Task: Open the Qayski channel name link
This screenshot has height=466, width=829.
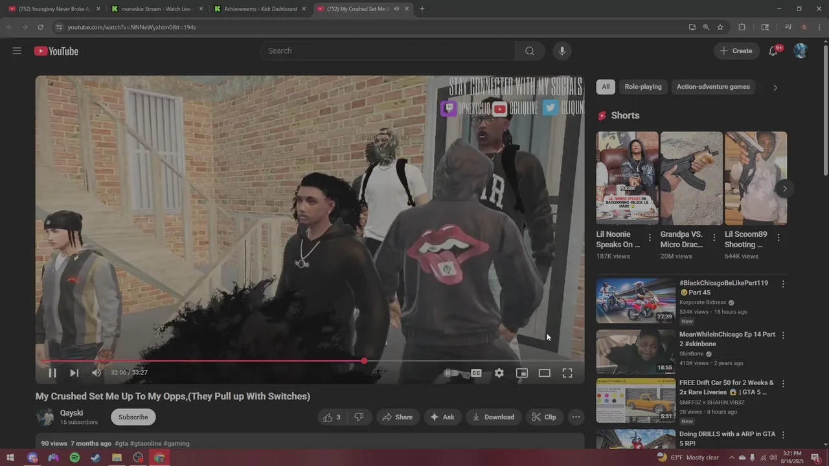Action: tap(72, 413)
